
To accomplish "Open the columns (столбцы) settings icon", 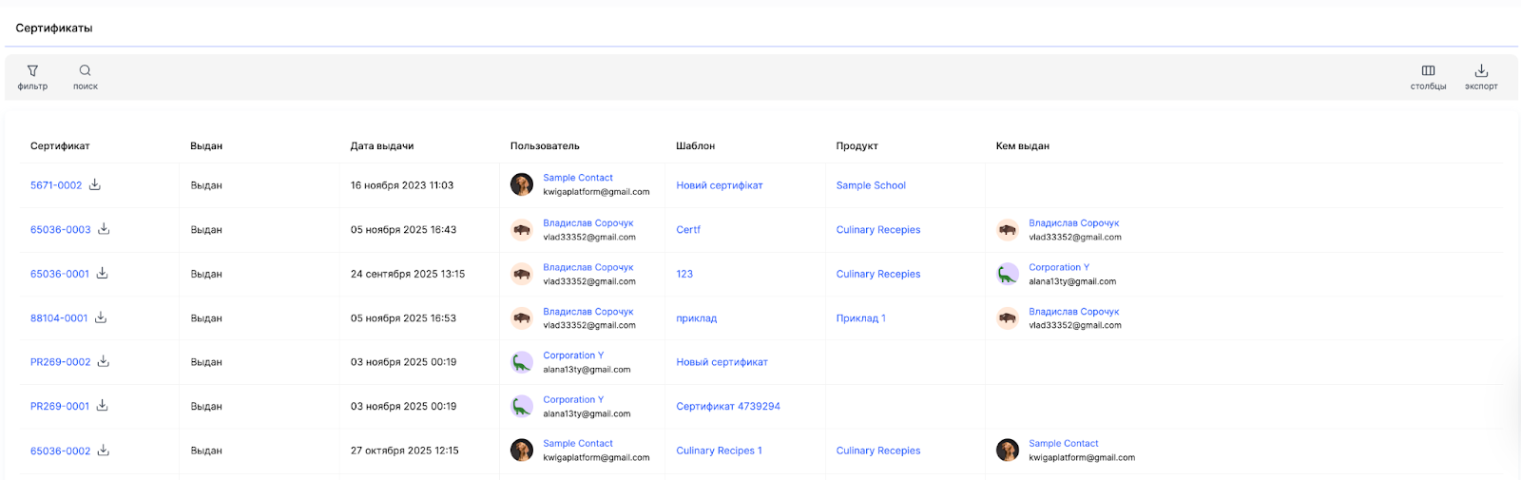I will click(x=1428, y=71).
